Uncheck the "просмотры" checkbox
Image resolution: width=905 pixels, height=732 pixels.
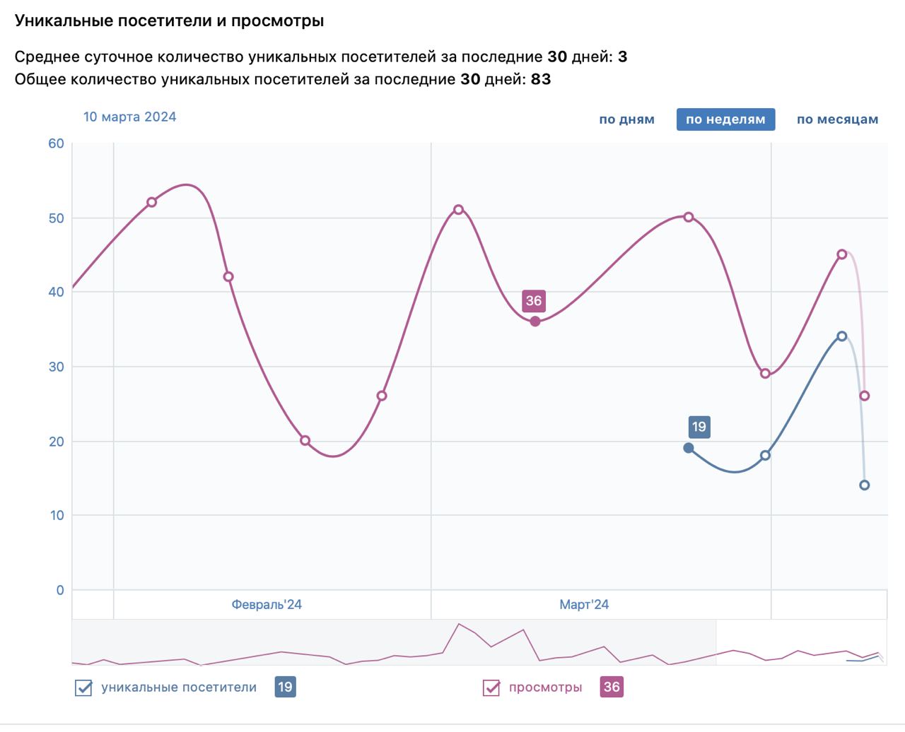[491, 687]
